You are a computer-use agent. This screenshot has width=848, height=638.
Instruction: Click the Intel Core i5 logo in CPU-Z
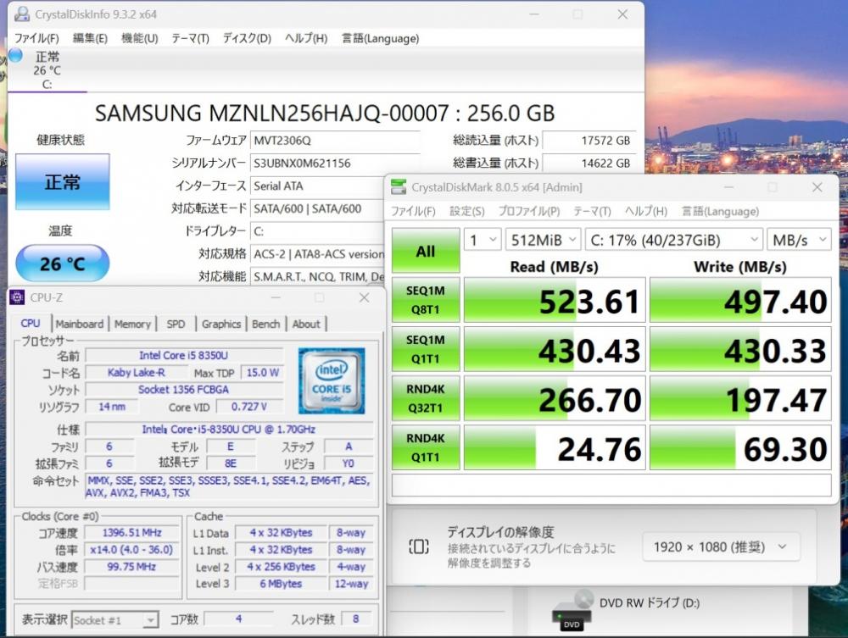click(332, 381)
